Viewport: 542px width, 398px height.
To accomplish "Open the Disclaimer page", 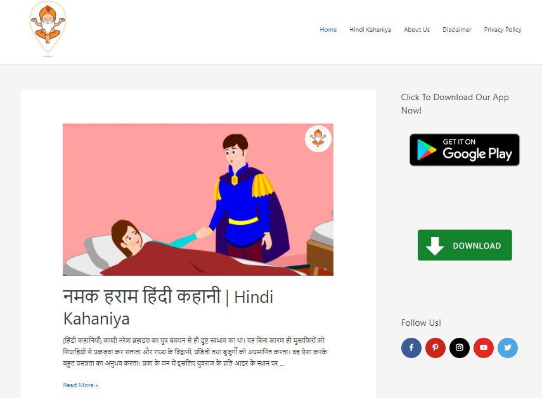I will (x=456, y=30).
